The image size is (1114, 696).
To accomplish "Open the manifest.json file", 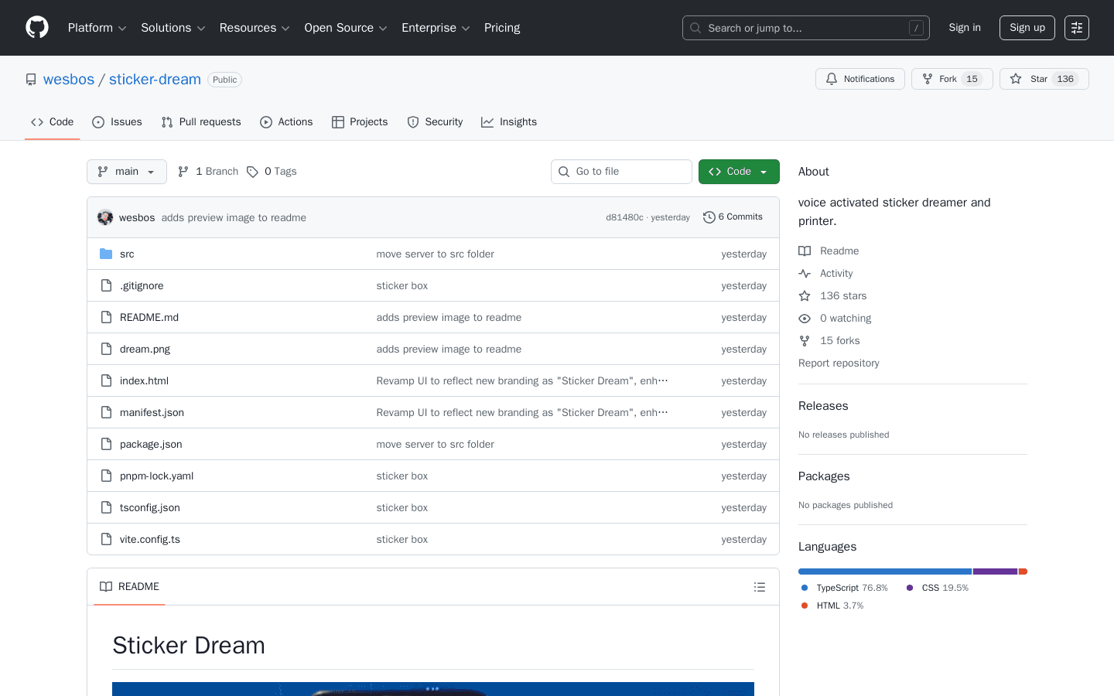I will coord(152,412).
